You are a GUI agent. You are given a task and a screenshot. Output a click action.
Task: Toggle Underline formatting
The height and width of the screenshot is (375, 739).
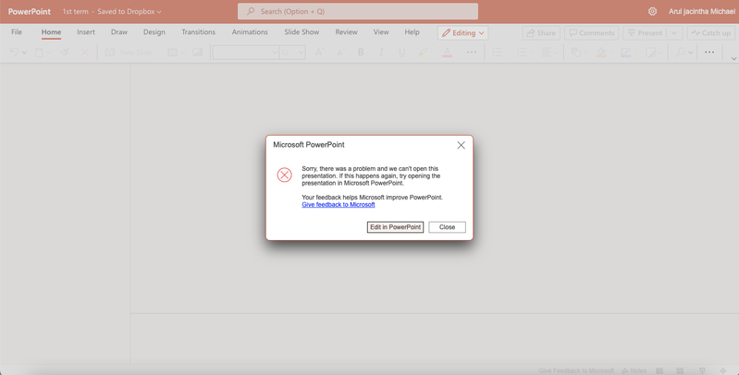(x=401, y=53)
